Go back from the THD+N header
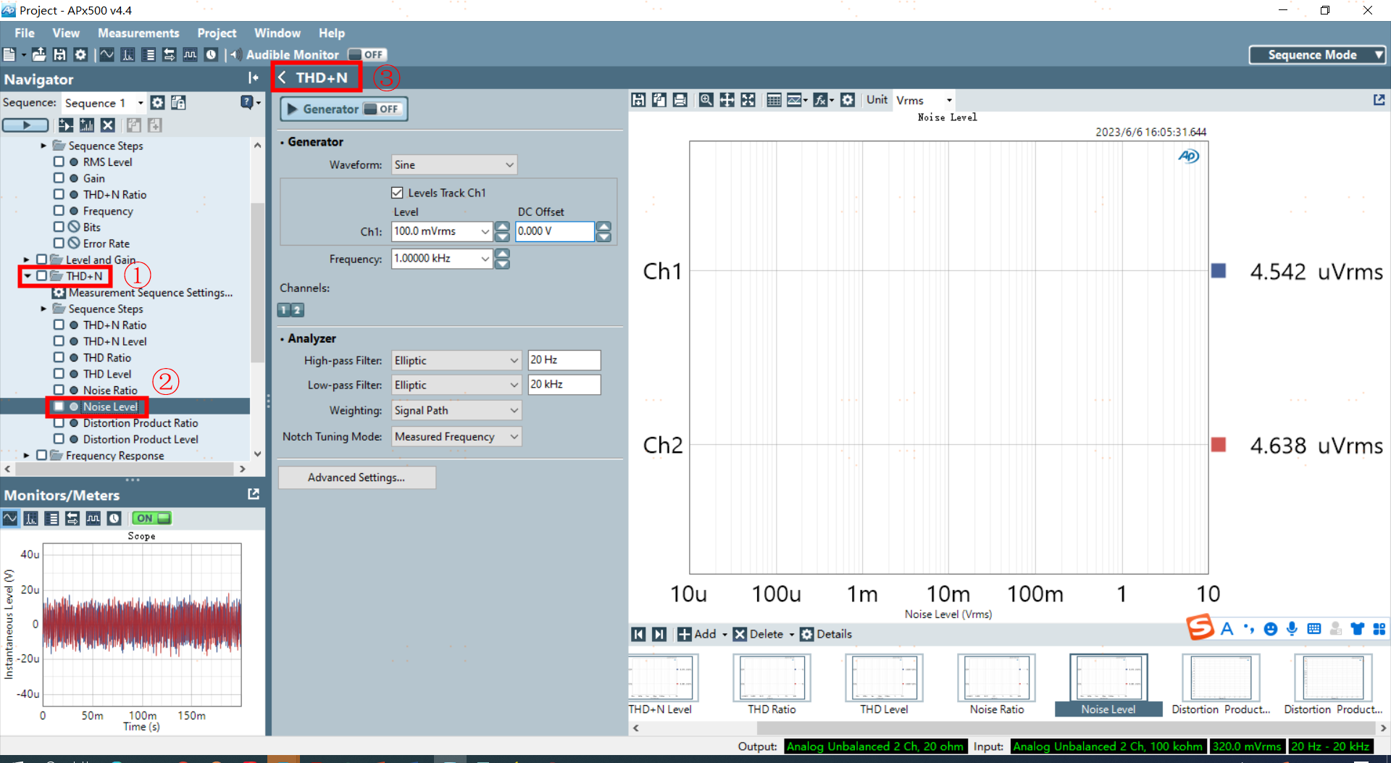1391x763 pixels. click(282, 78)
